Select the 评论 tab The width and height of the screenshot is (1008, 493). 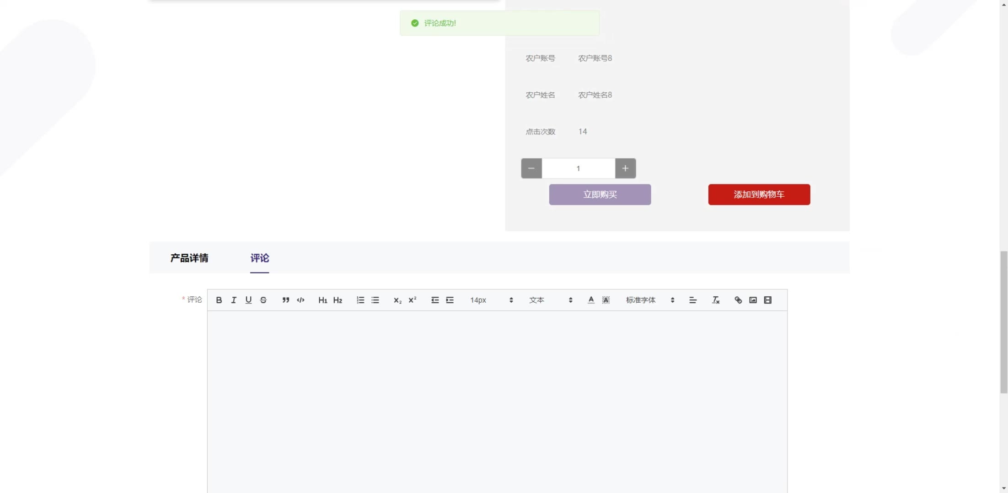click(x=259, y=258)
